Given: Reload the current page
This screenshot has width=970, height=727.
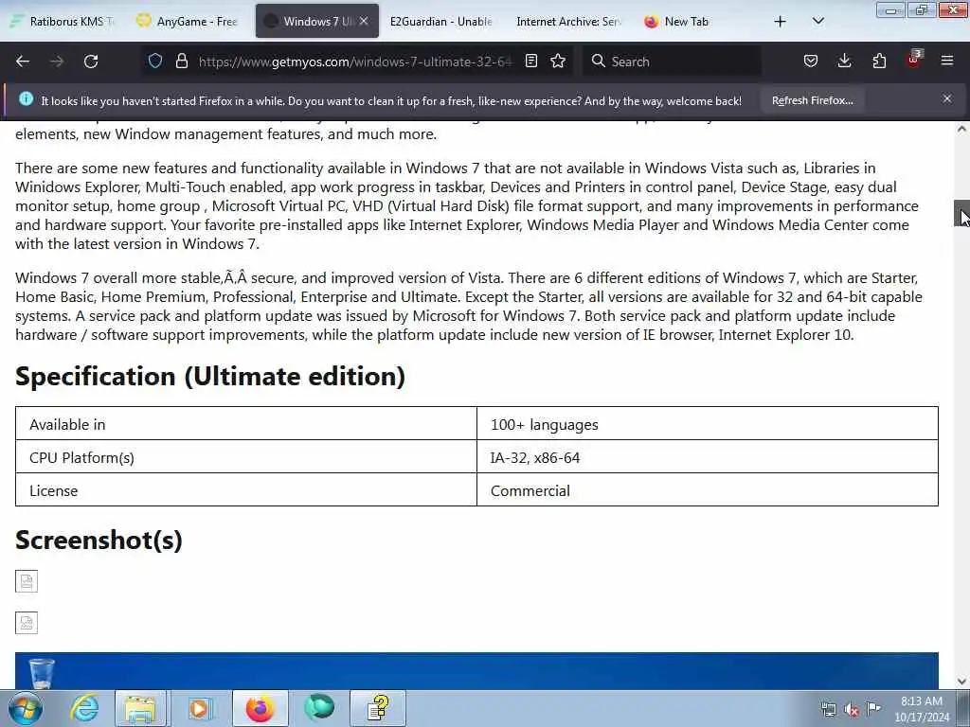Looking at the screenshot, I should 91,62.
